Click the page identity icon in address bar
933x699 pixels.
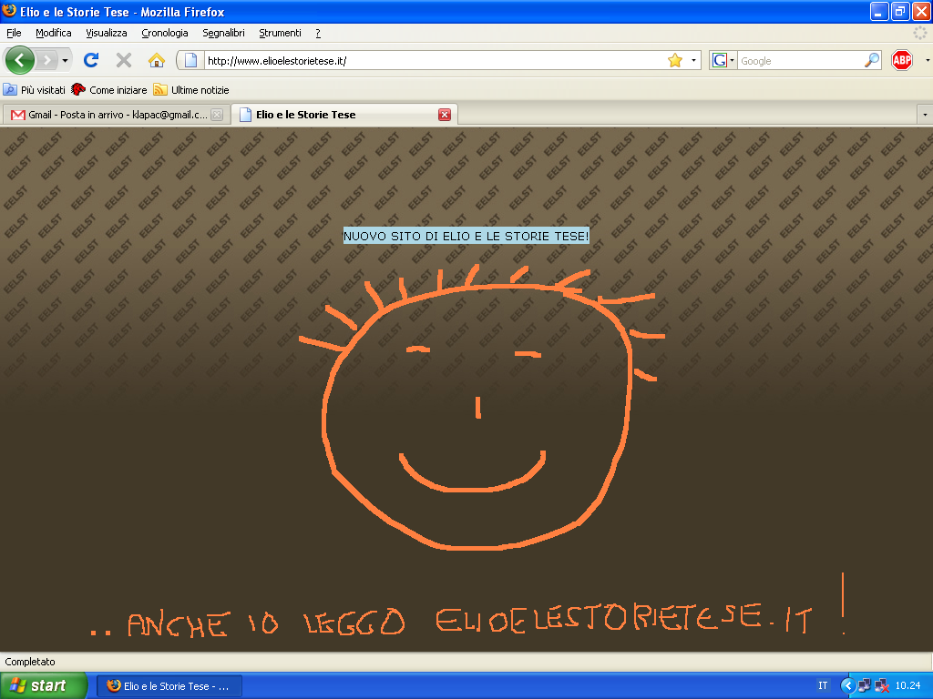click(190, 60)
